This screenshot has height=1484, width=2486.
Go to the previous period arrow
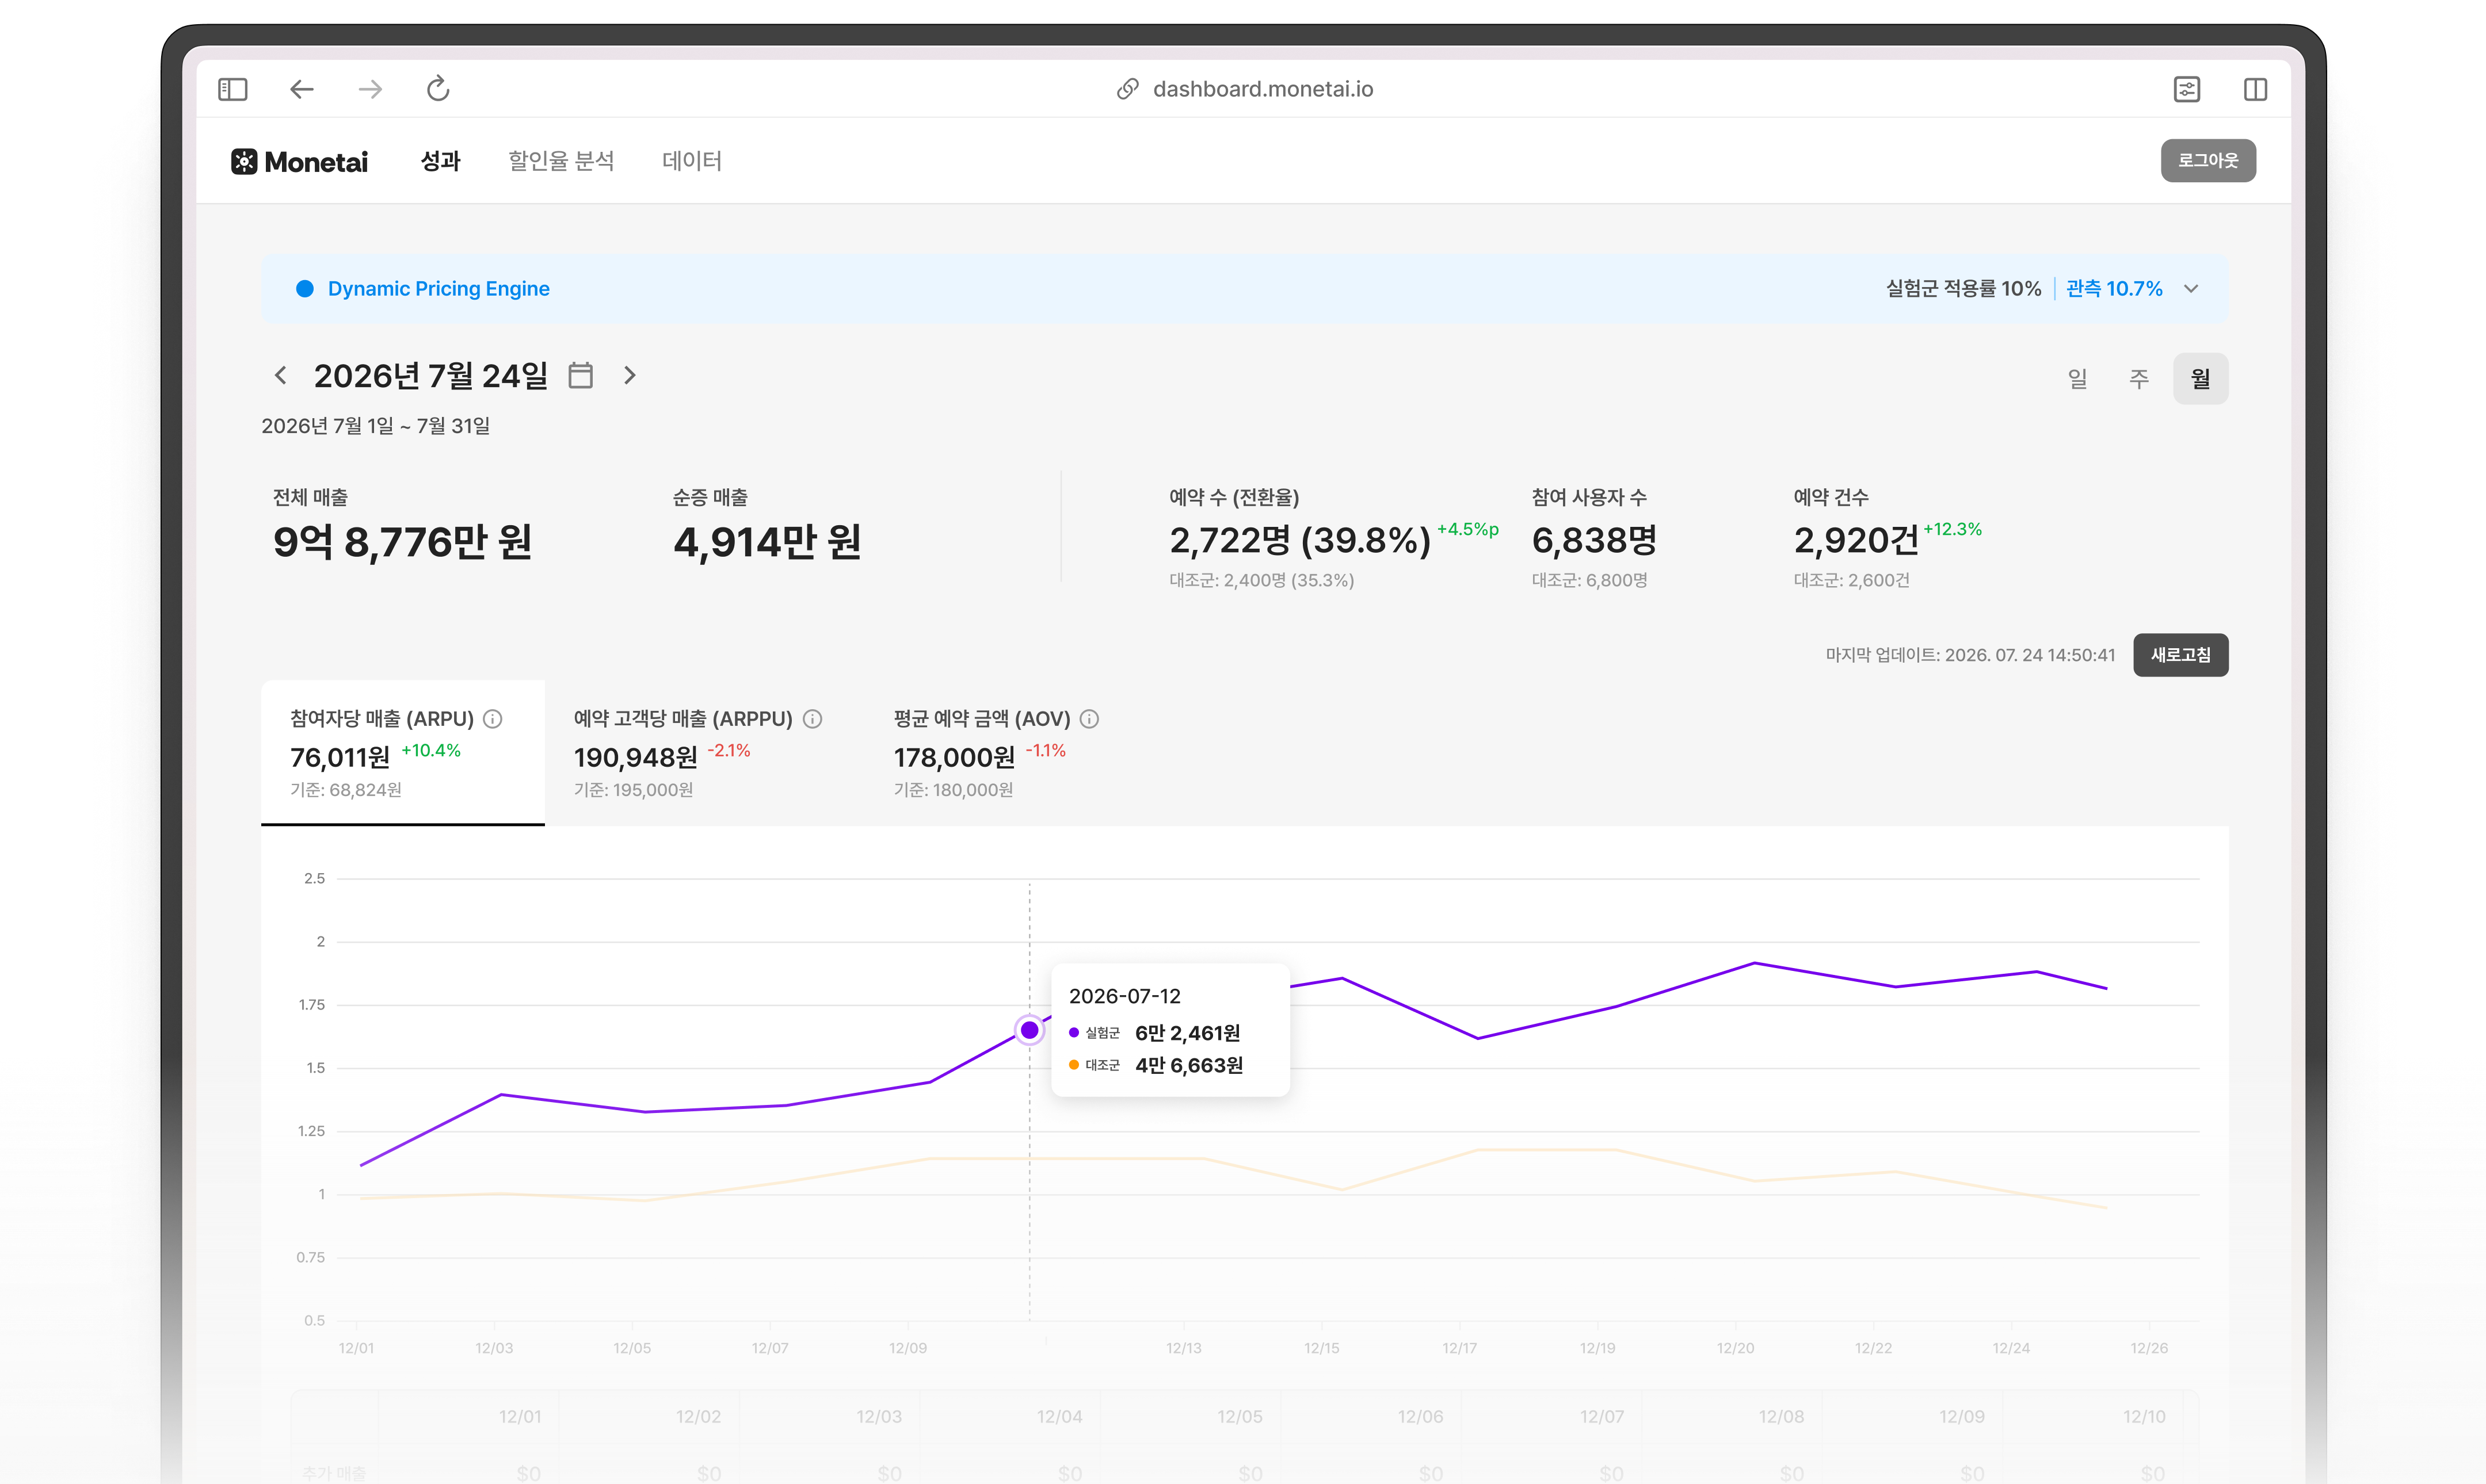(x=280, y=375)
